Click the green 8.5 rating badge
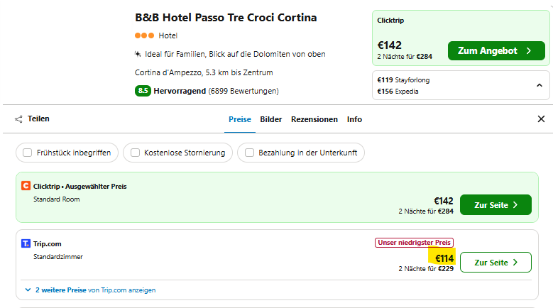The width and height of the screenshot is (553, 308). [x=143, y=91]
